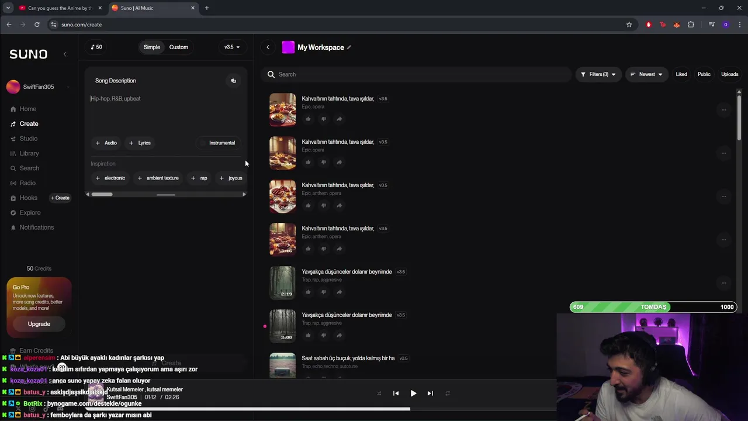This screenshot has height=421, width=748.
Task: Click the Upgrade button
Action: point(39,324)
